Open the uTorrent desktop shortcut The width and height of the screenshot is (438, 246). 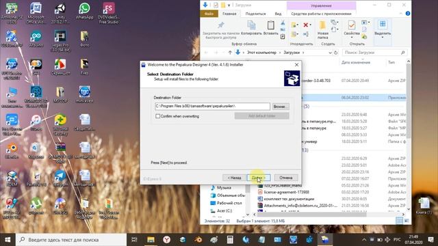(x=36, y=206)
